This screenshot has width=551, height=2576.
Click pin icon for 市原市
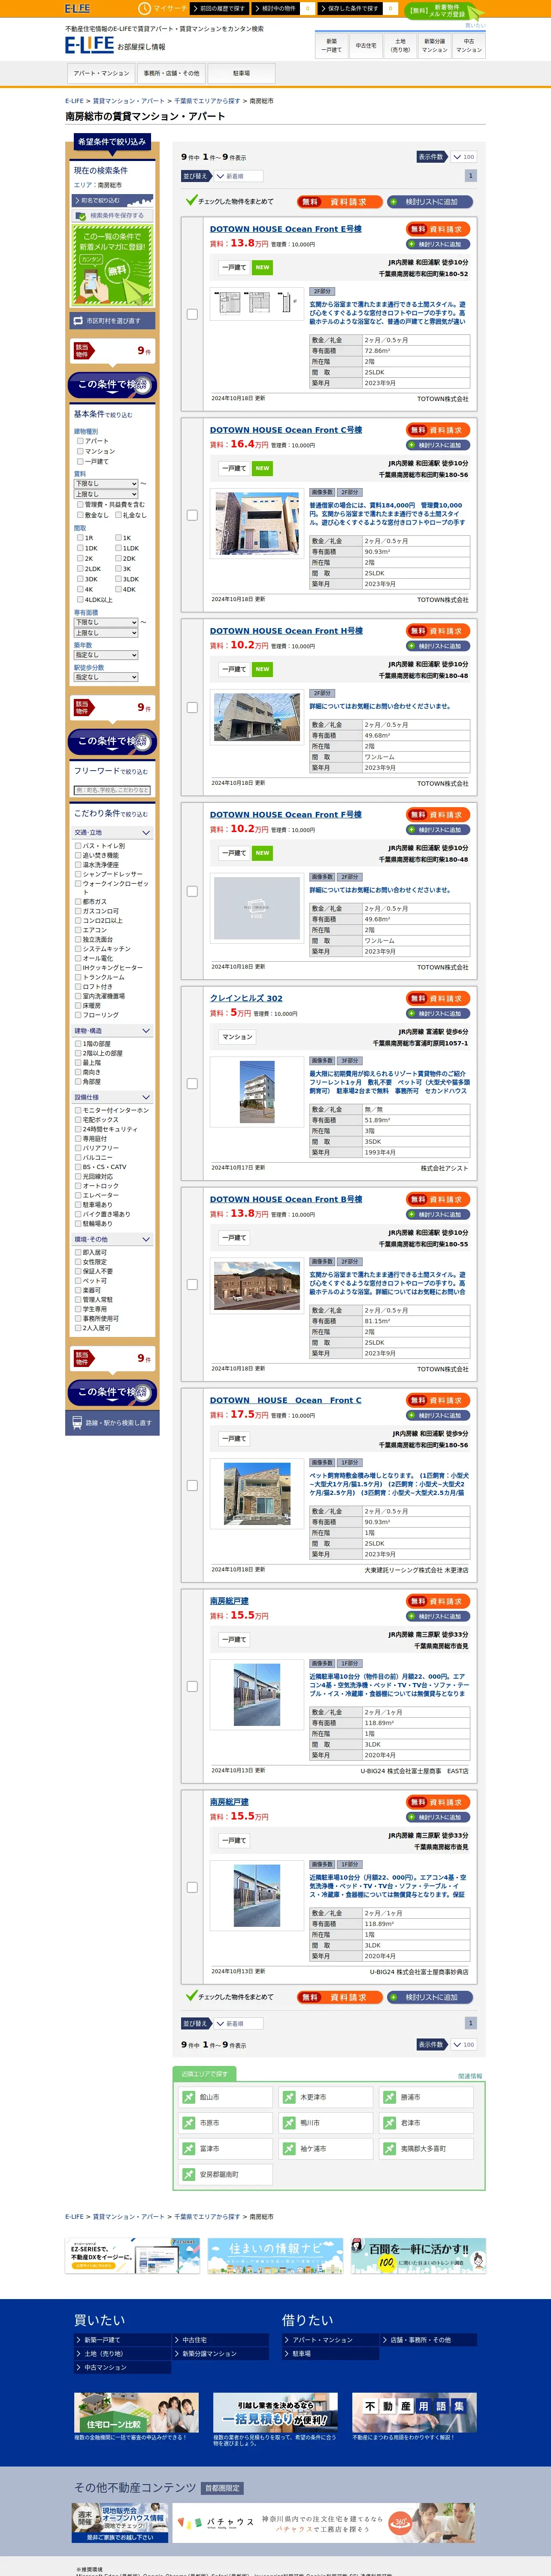click(189, 2123)
